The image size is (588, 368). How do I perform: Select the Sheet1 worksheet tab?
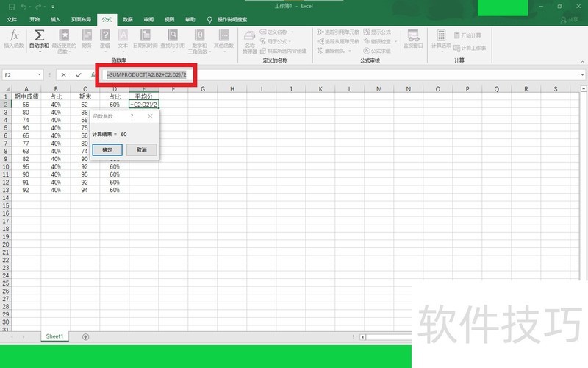click(54, 336)
